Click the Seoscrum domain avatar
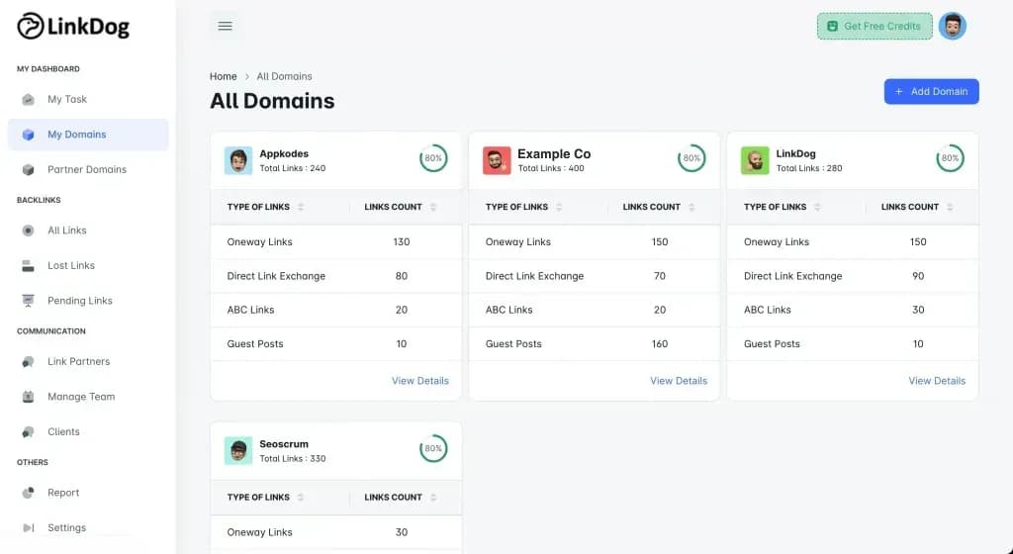The image size is (1013, 554). point(238,451)
